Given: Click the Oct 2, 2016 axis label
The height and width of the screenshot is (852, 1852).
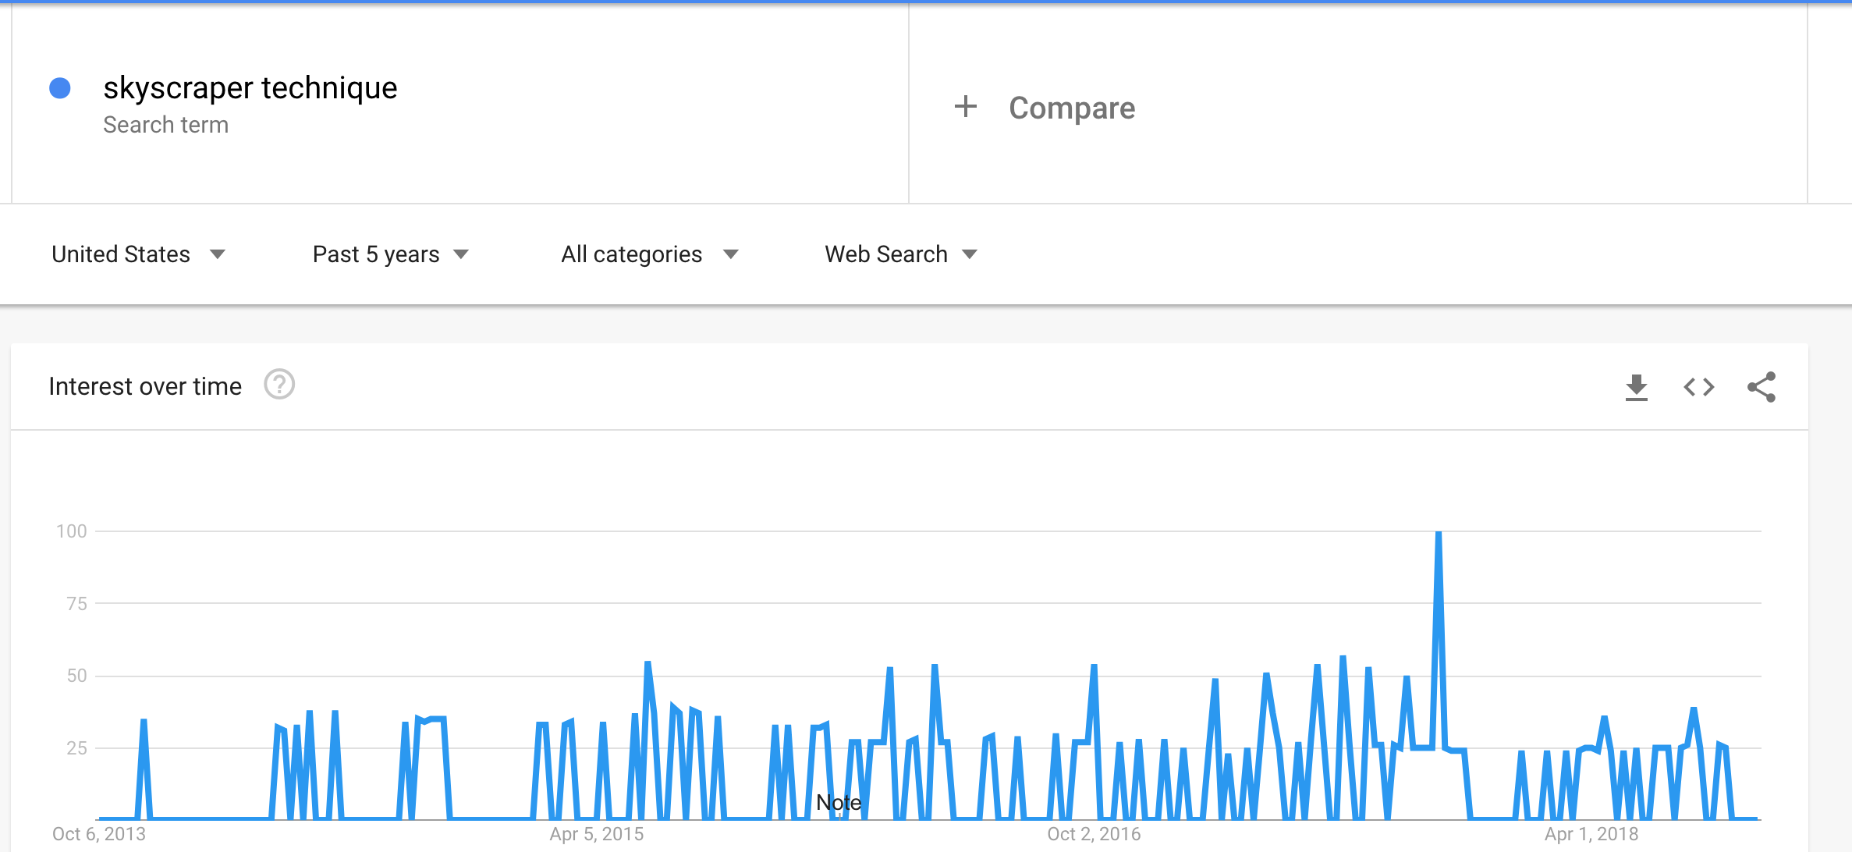Looking at the screenshot, I should point(1094,834).
